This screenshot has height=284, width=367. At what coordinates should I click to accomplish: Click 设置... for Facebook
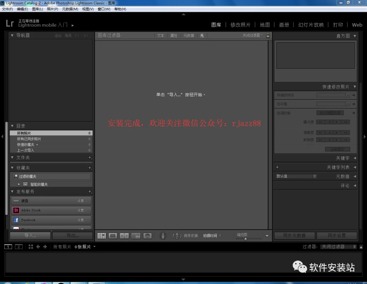tap(82, 220)
